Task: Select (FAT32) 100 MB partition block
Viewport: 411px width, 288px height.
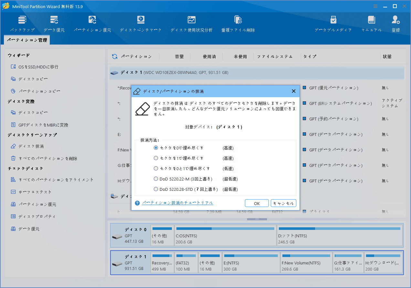Action: [x=186, y=263]
